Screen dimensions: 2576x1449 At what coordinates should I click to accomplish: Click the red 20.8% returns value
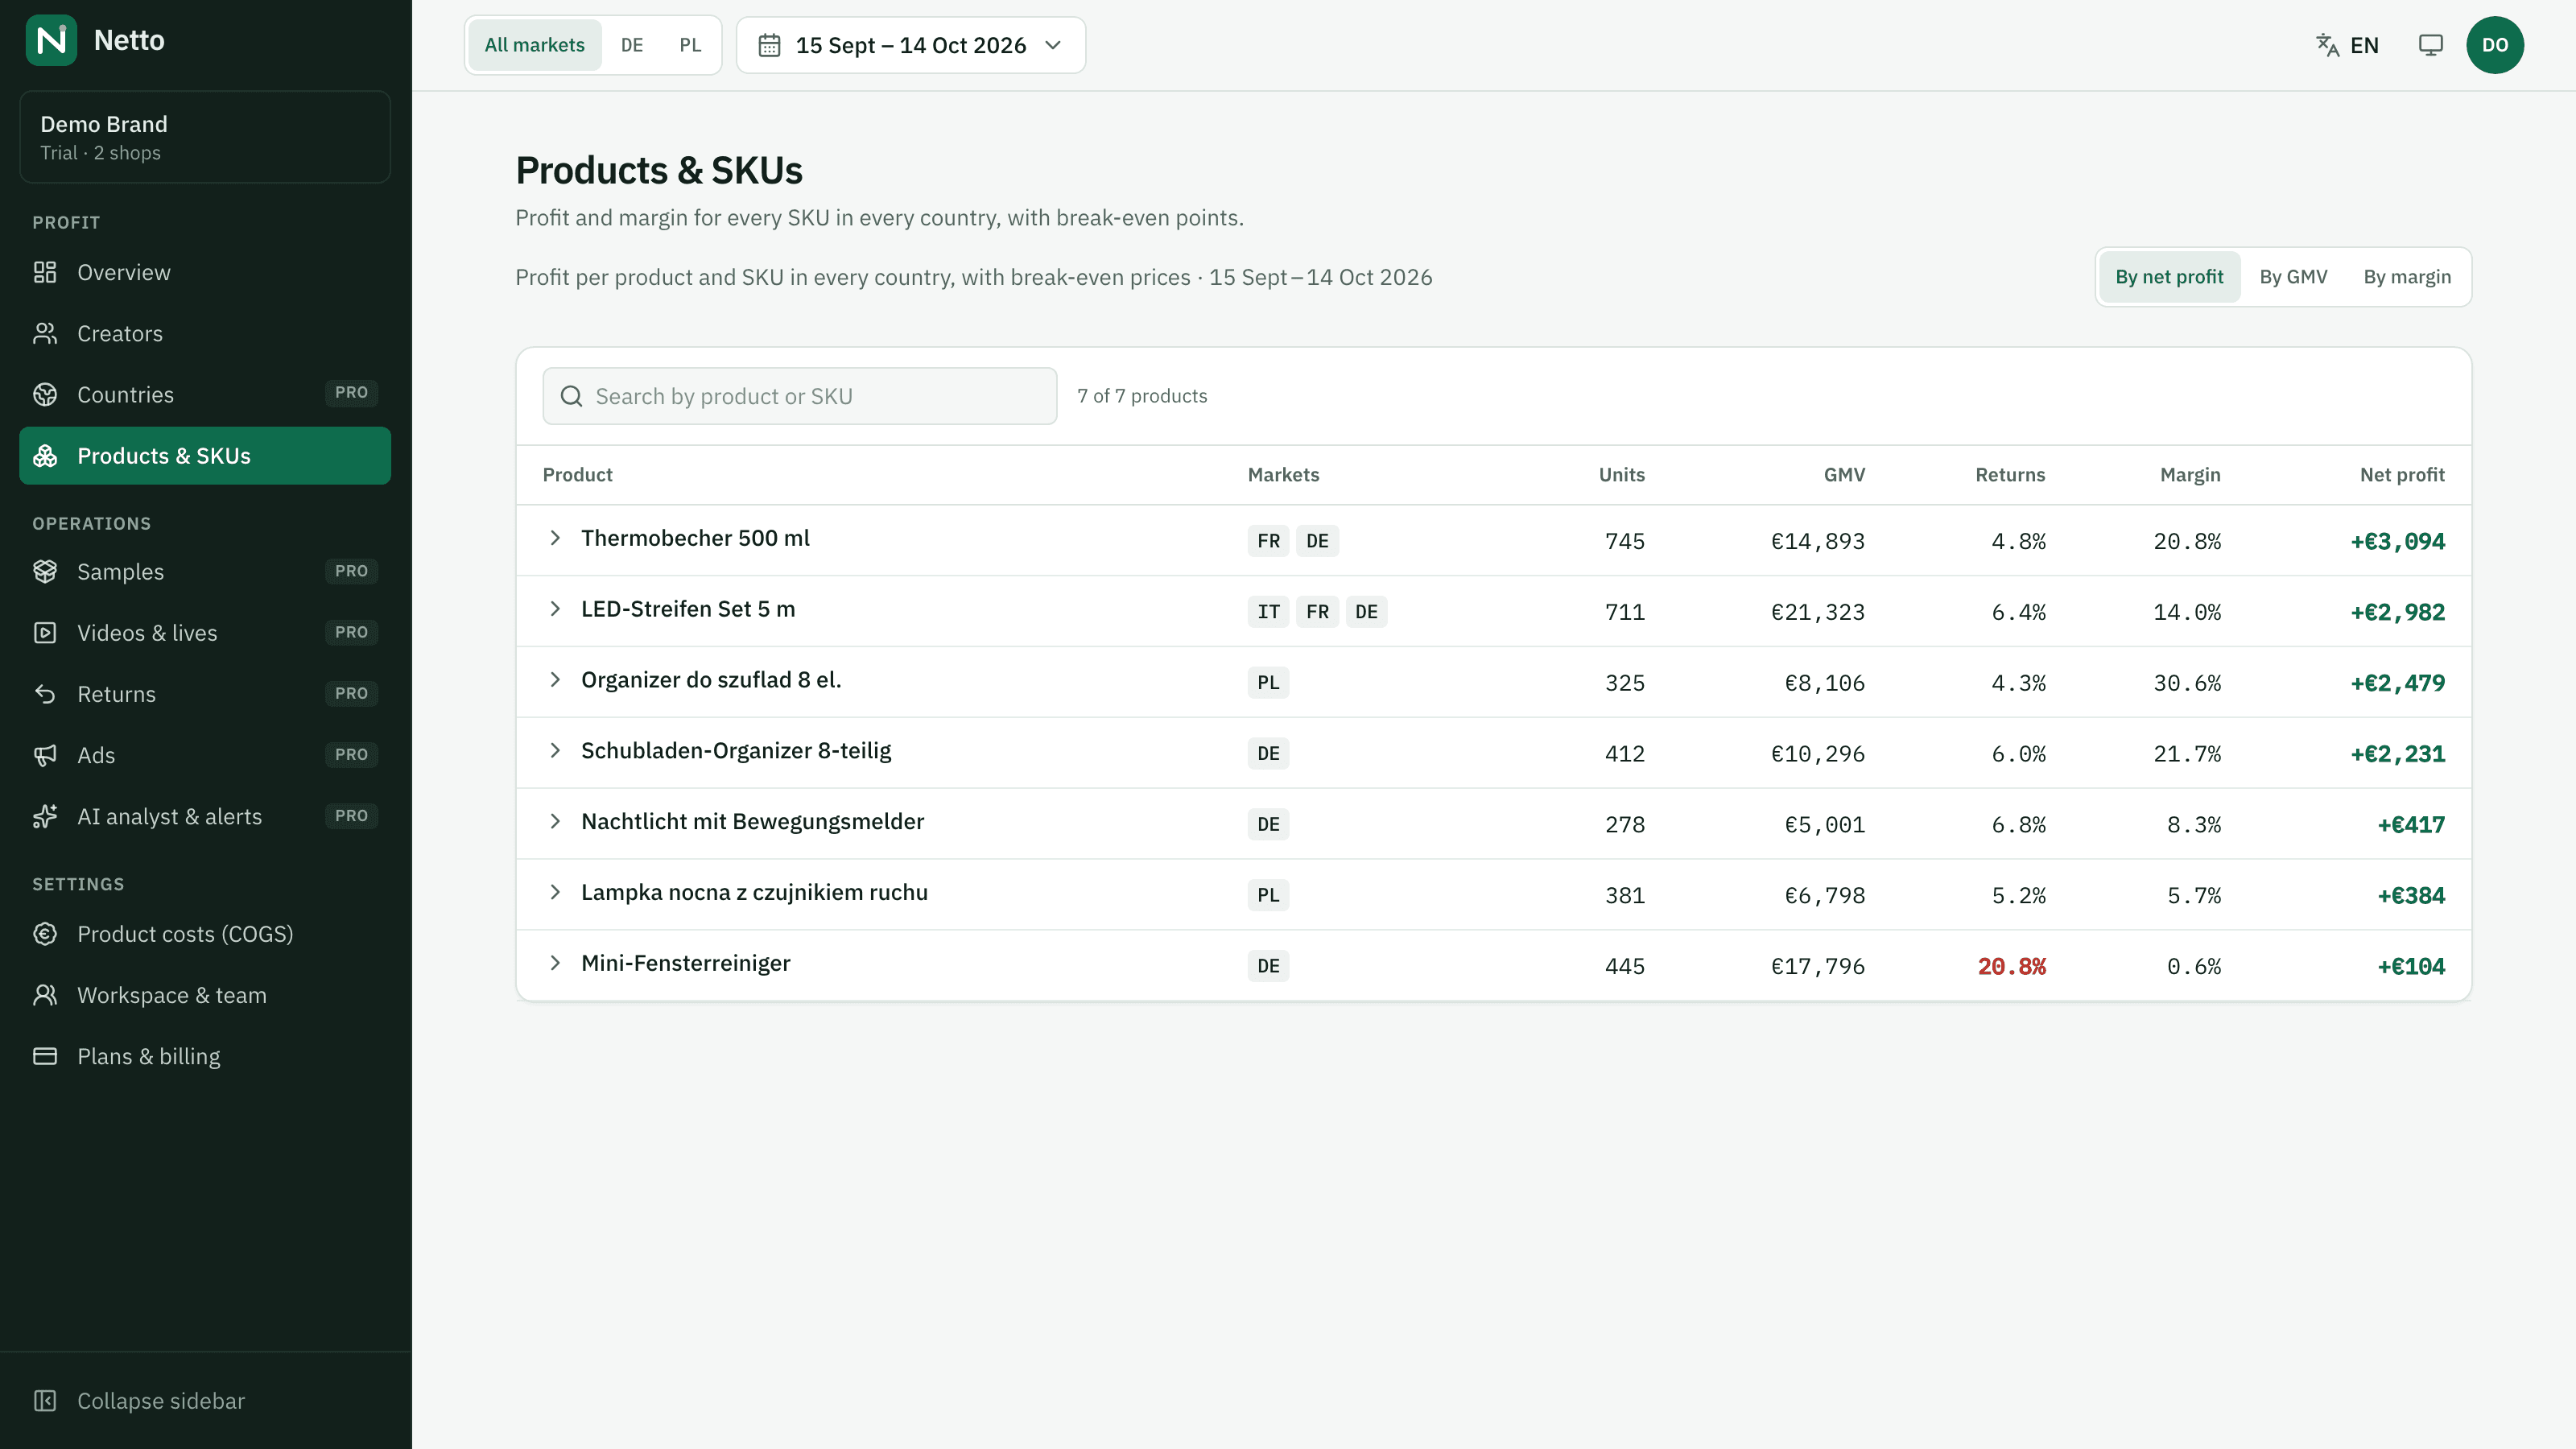tap(2011, 966)
